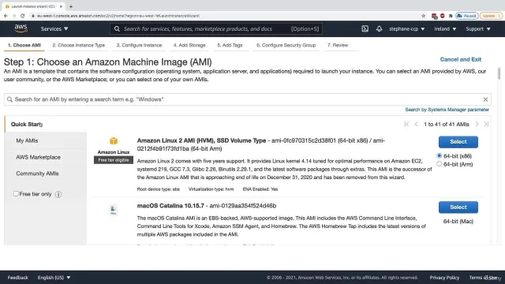Open the stephane-ccp account menu
Screen dimensions: 505x284
click(407, 28)
